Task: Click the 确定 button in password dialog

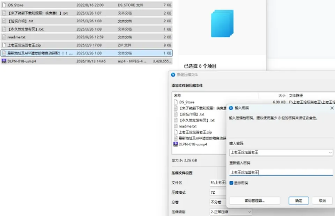Action: (299, 201)
